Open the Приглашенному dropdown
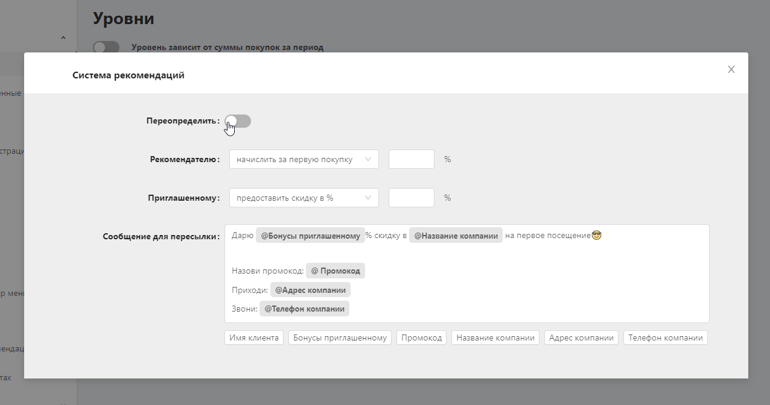770x405 pixels. (304, 198)
